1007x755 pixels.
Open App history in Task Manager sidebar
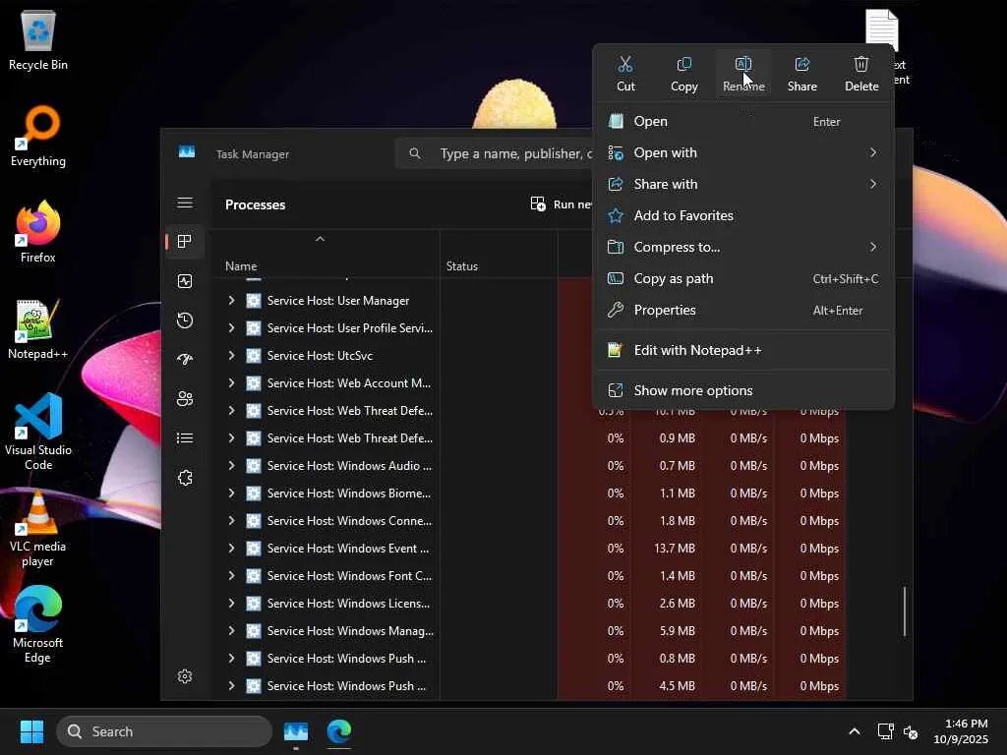click(185, 320)
